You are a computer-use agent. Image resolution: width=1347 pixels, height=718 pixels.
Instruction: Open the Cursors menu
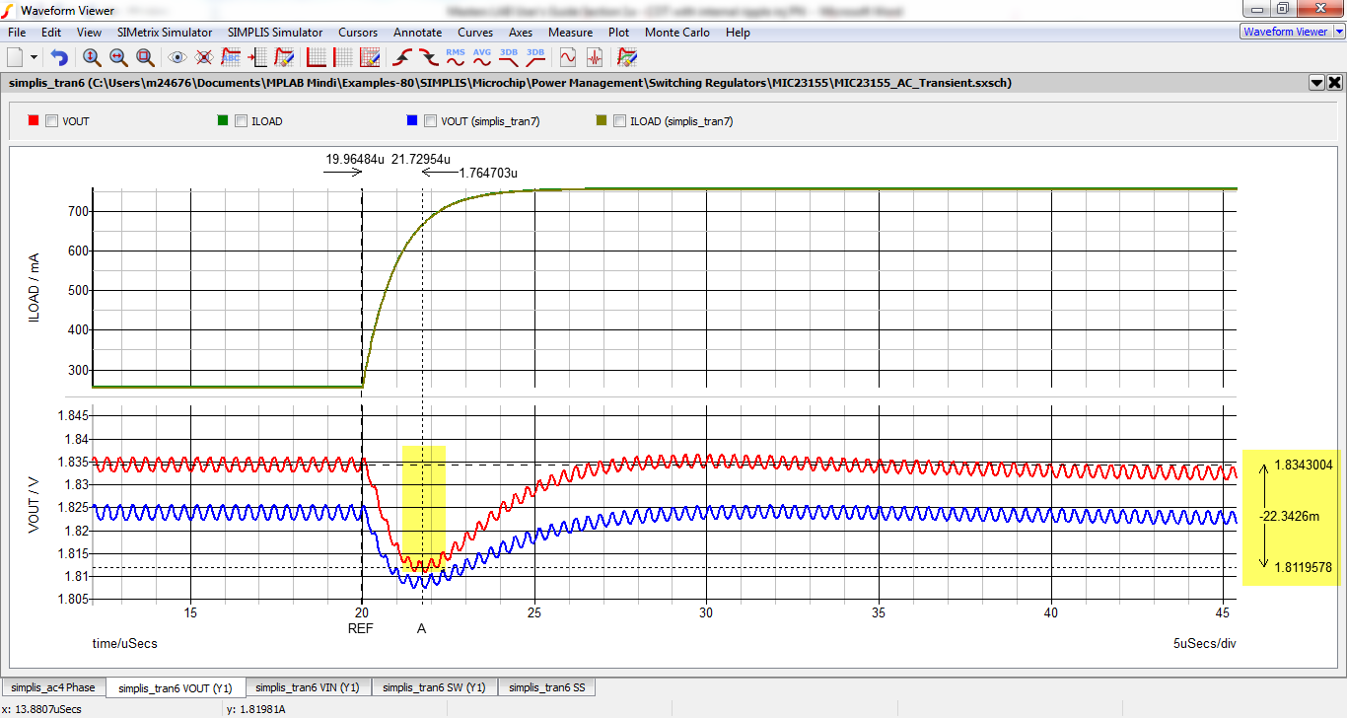357,33
